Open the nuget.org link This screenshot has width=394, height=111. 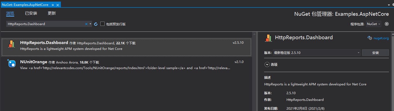tap(381, 38)
